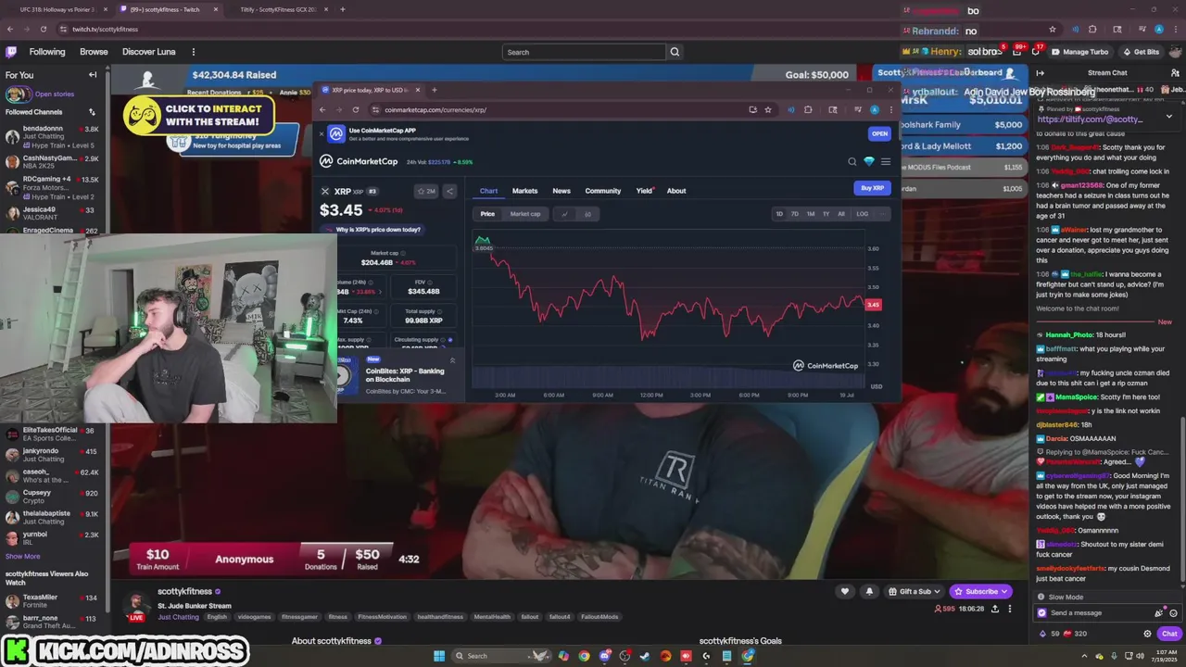Open Yield tab on CoinMarketCap
This screenshot has height=667, width=1186.
[x=645, y=191]
